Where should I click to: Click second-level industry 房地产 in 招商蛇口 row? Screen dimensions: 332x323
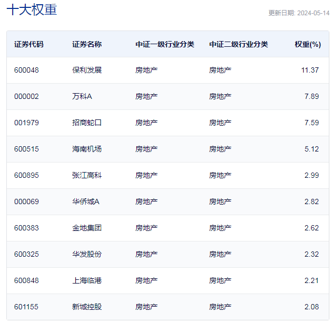[220, 123]
